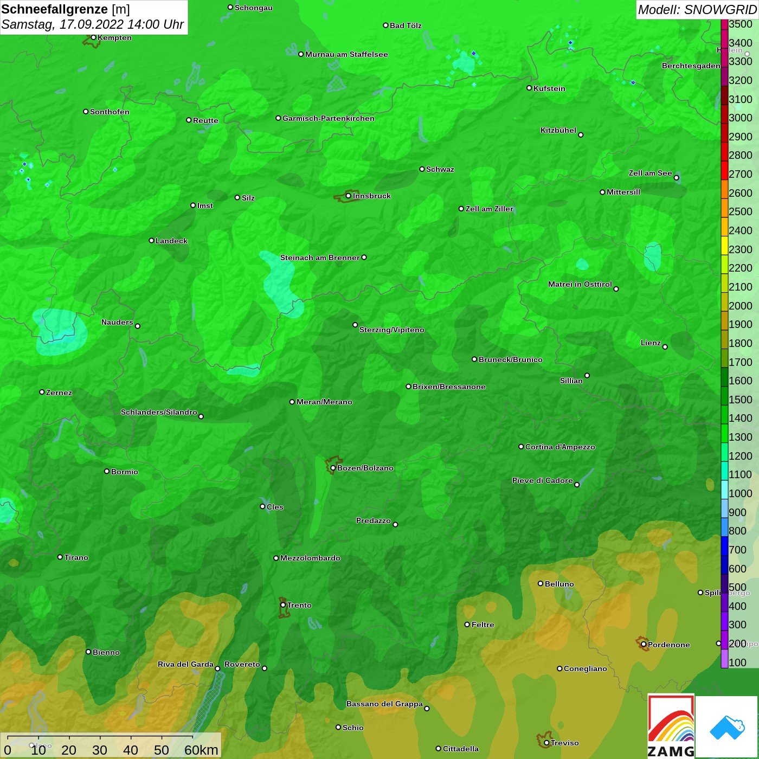The width and height of the screenshot is (759, 759).
Task: Click the Steinach am Brenner label
Action: point(320,258)
